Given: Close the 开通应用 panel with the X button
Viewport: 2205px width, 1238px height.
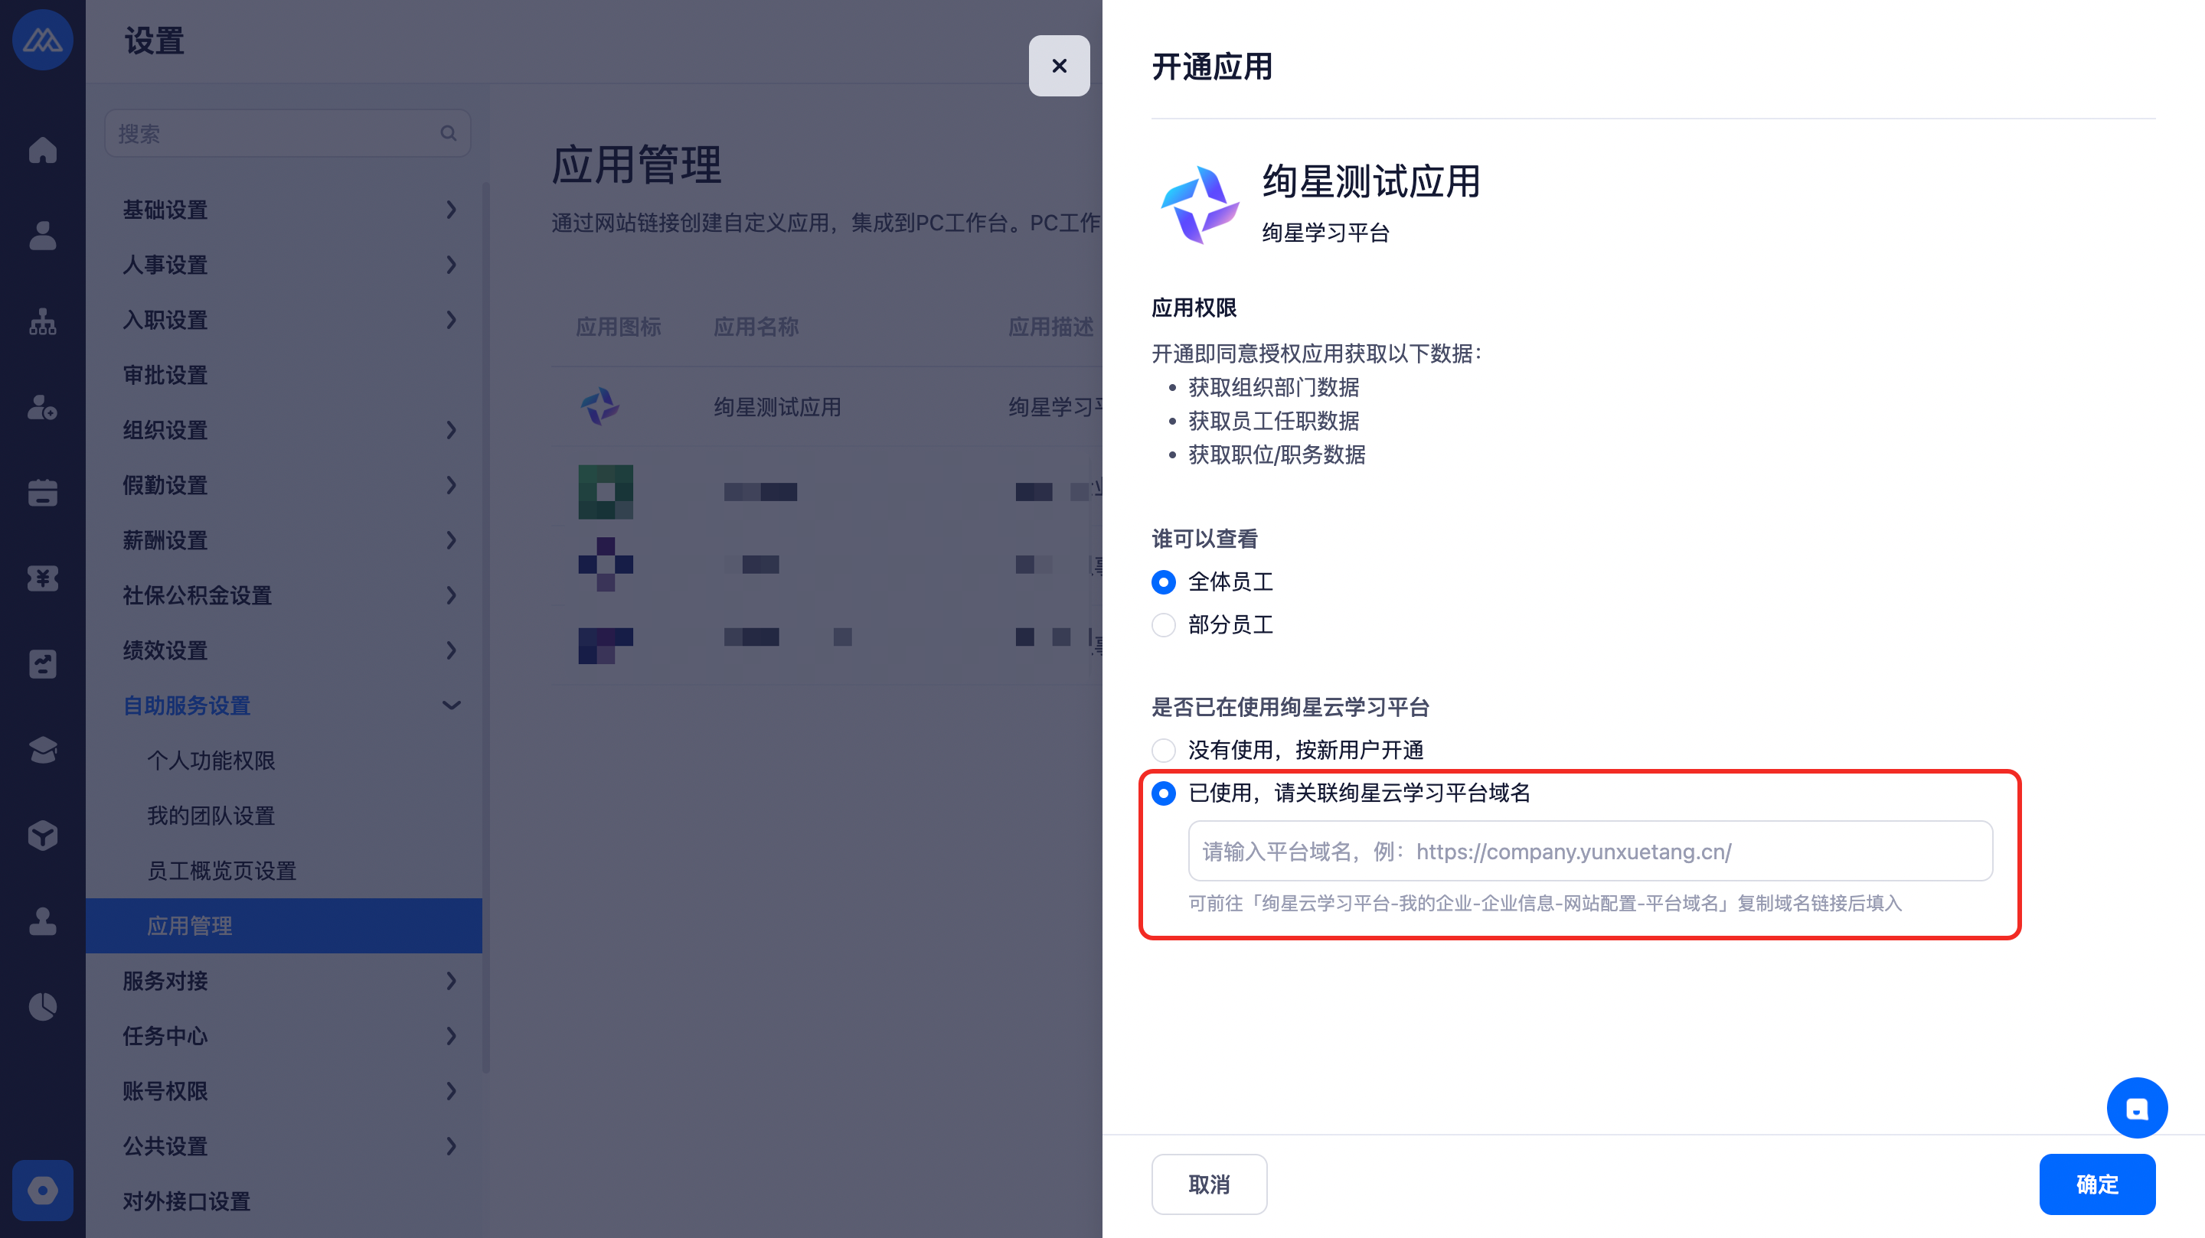Looking at the screenshot, I should tap(1059, 66).
